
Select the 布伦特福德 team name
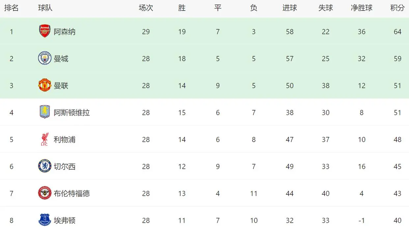72,193
